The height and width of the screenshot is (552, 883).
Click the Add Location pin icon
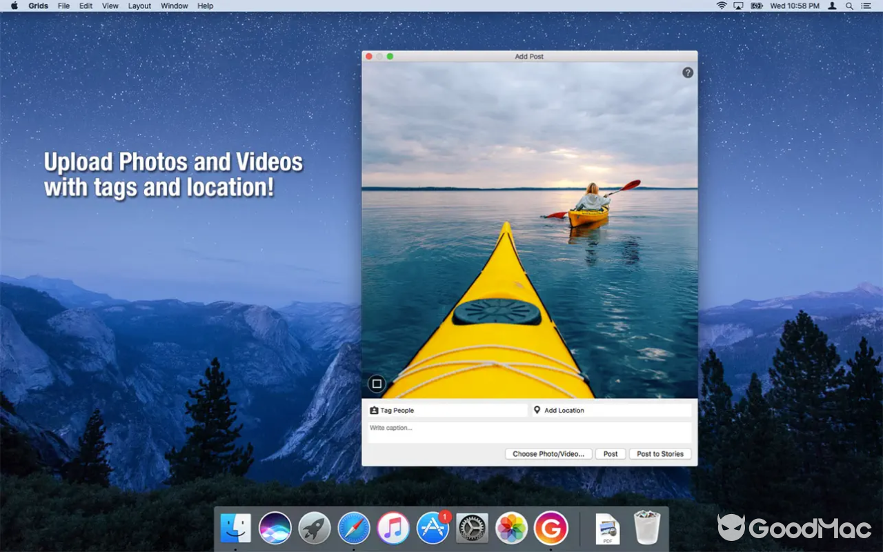[537, 410]
